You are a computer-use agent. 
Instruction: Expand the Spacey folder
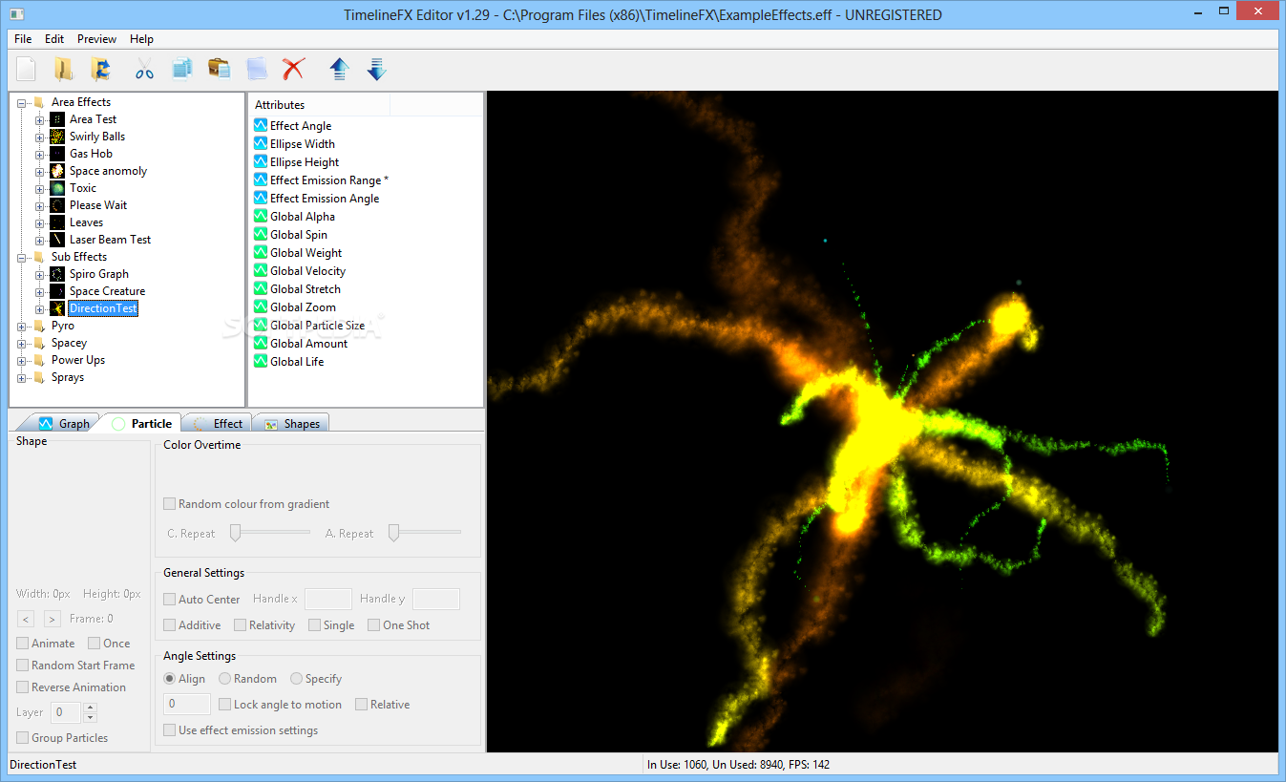(22, 343)
